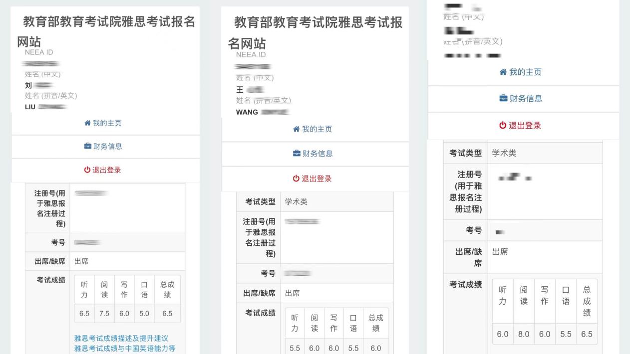This screenshot has width=630, height=354.
Task: Click the power icon on LIU's page
Action: tap(87, 170)
